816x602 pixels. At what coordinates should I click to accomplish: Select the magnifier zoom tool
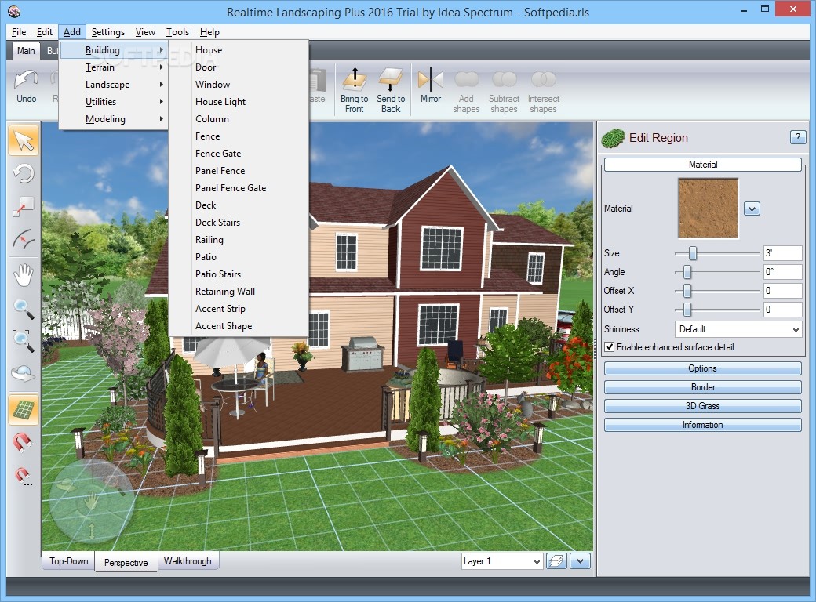pyautogui.click(x=24, y=308)
